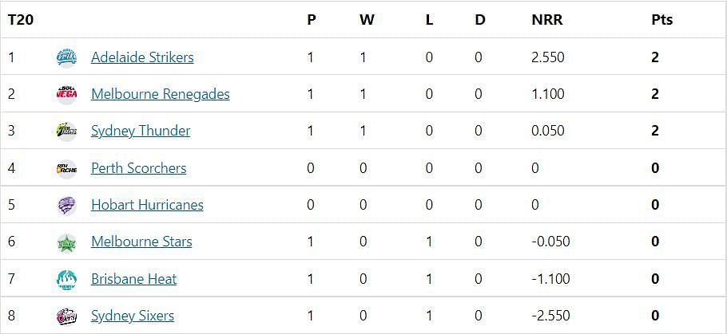Click the Perth Scorchers team logo

click(x=66, y=168)
